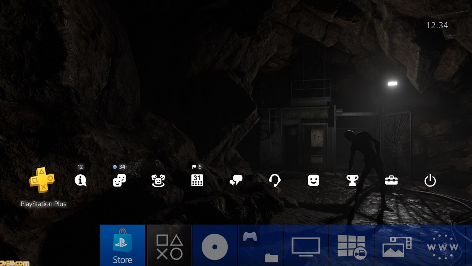Open Profile smiley face icon
The image size is (472, 266).
[313, 180]
